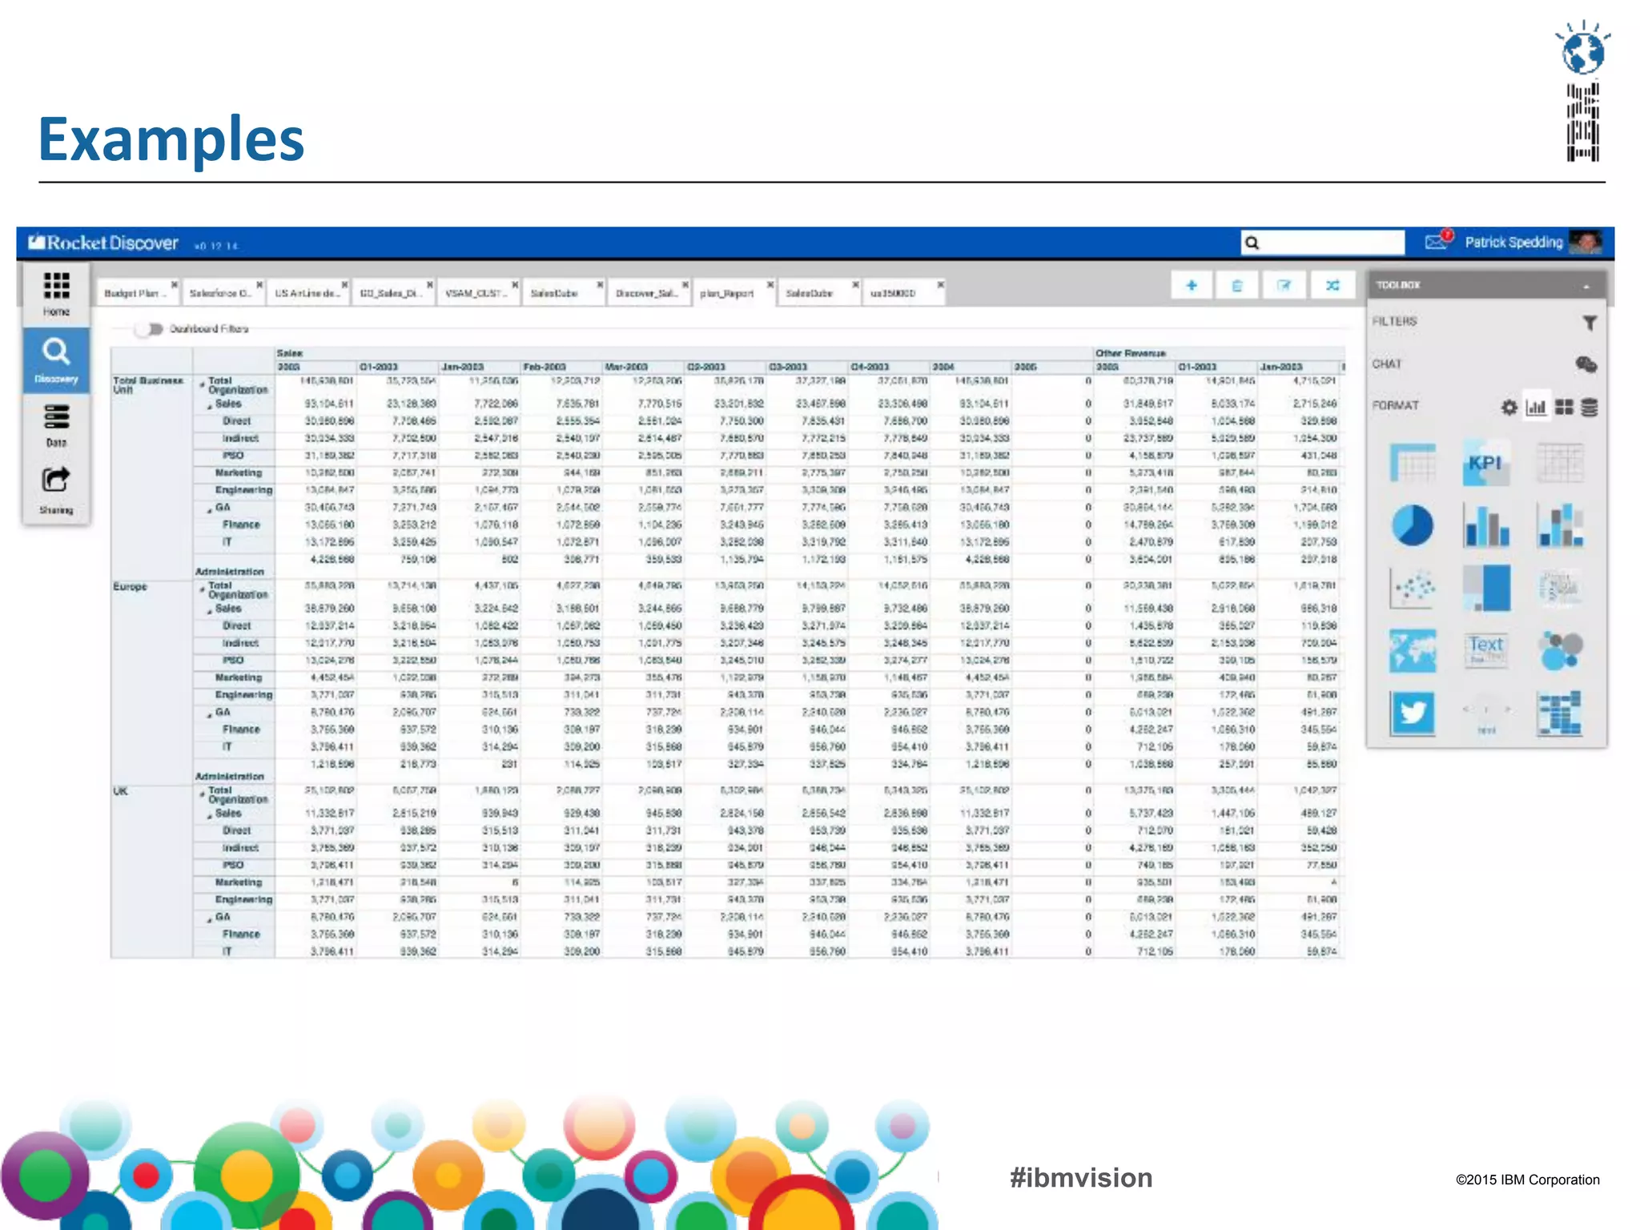Viewport: 1640px width, 1230px height.
Task: Collapse the Toolbox panel header arrow
Action: (1586, 287)
